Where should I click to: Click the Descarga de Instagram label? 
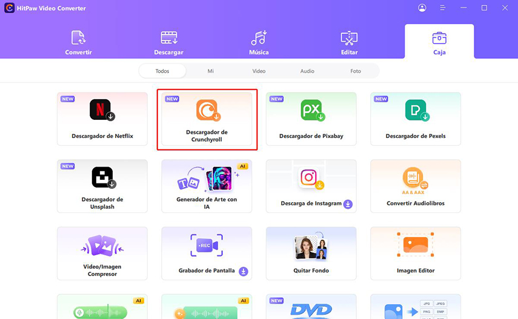tap(311, 203)
